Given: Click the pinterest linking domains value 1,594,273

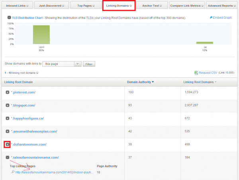Looking at the screenshot, I should (x=191, y=92).
